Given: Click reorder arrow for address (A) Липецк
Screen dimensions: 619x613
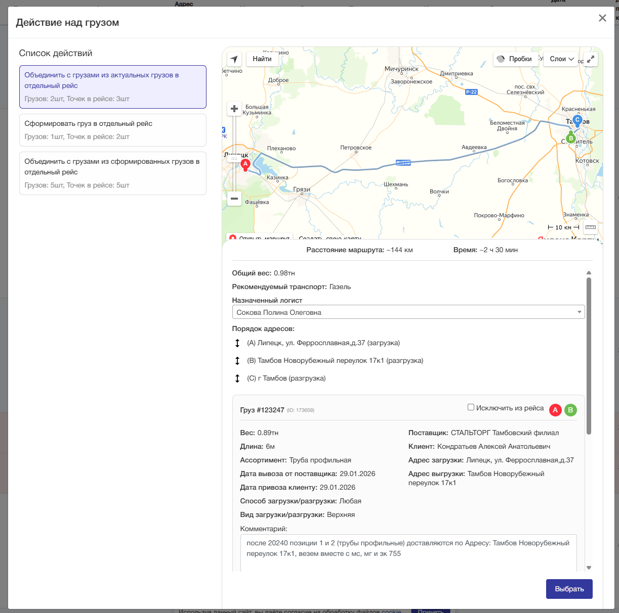Looking at the screenshot, I should pos(237,343).
